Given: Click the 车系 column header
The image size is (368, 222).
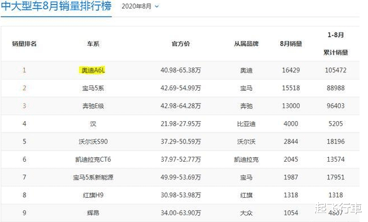Looking at the screenshot, I should tap(93, 44).
